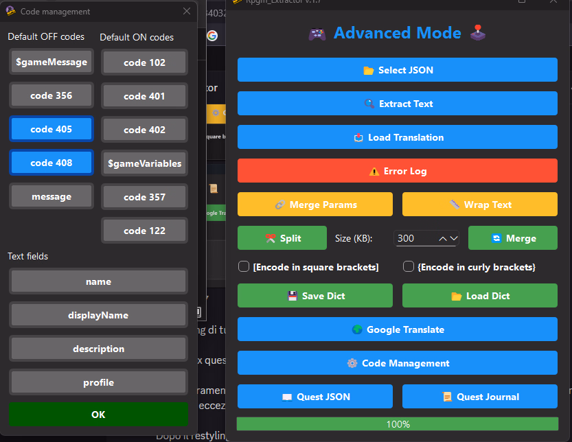Decrease Size KB using down arrow
Image resolution: width=572 pixels, height=442 pixels.
[454, 238]
